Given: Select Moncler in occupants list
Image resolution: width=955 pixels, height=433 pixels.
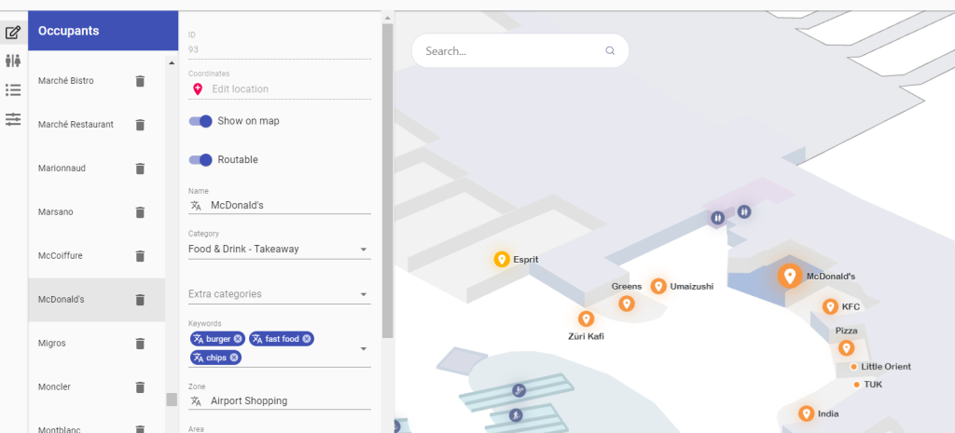Looking at the screenshot, I should [54, 387].
